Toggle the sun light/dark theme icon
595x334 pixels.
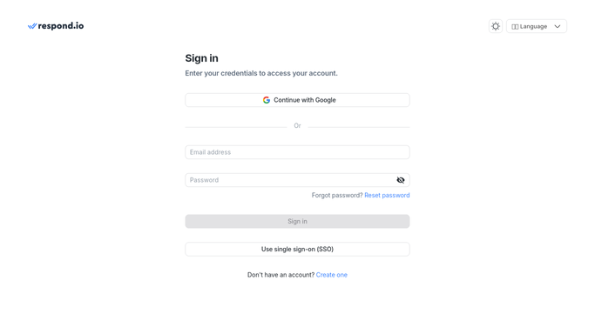(496, 26)
